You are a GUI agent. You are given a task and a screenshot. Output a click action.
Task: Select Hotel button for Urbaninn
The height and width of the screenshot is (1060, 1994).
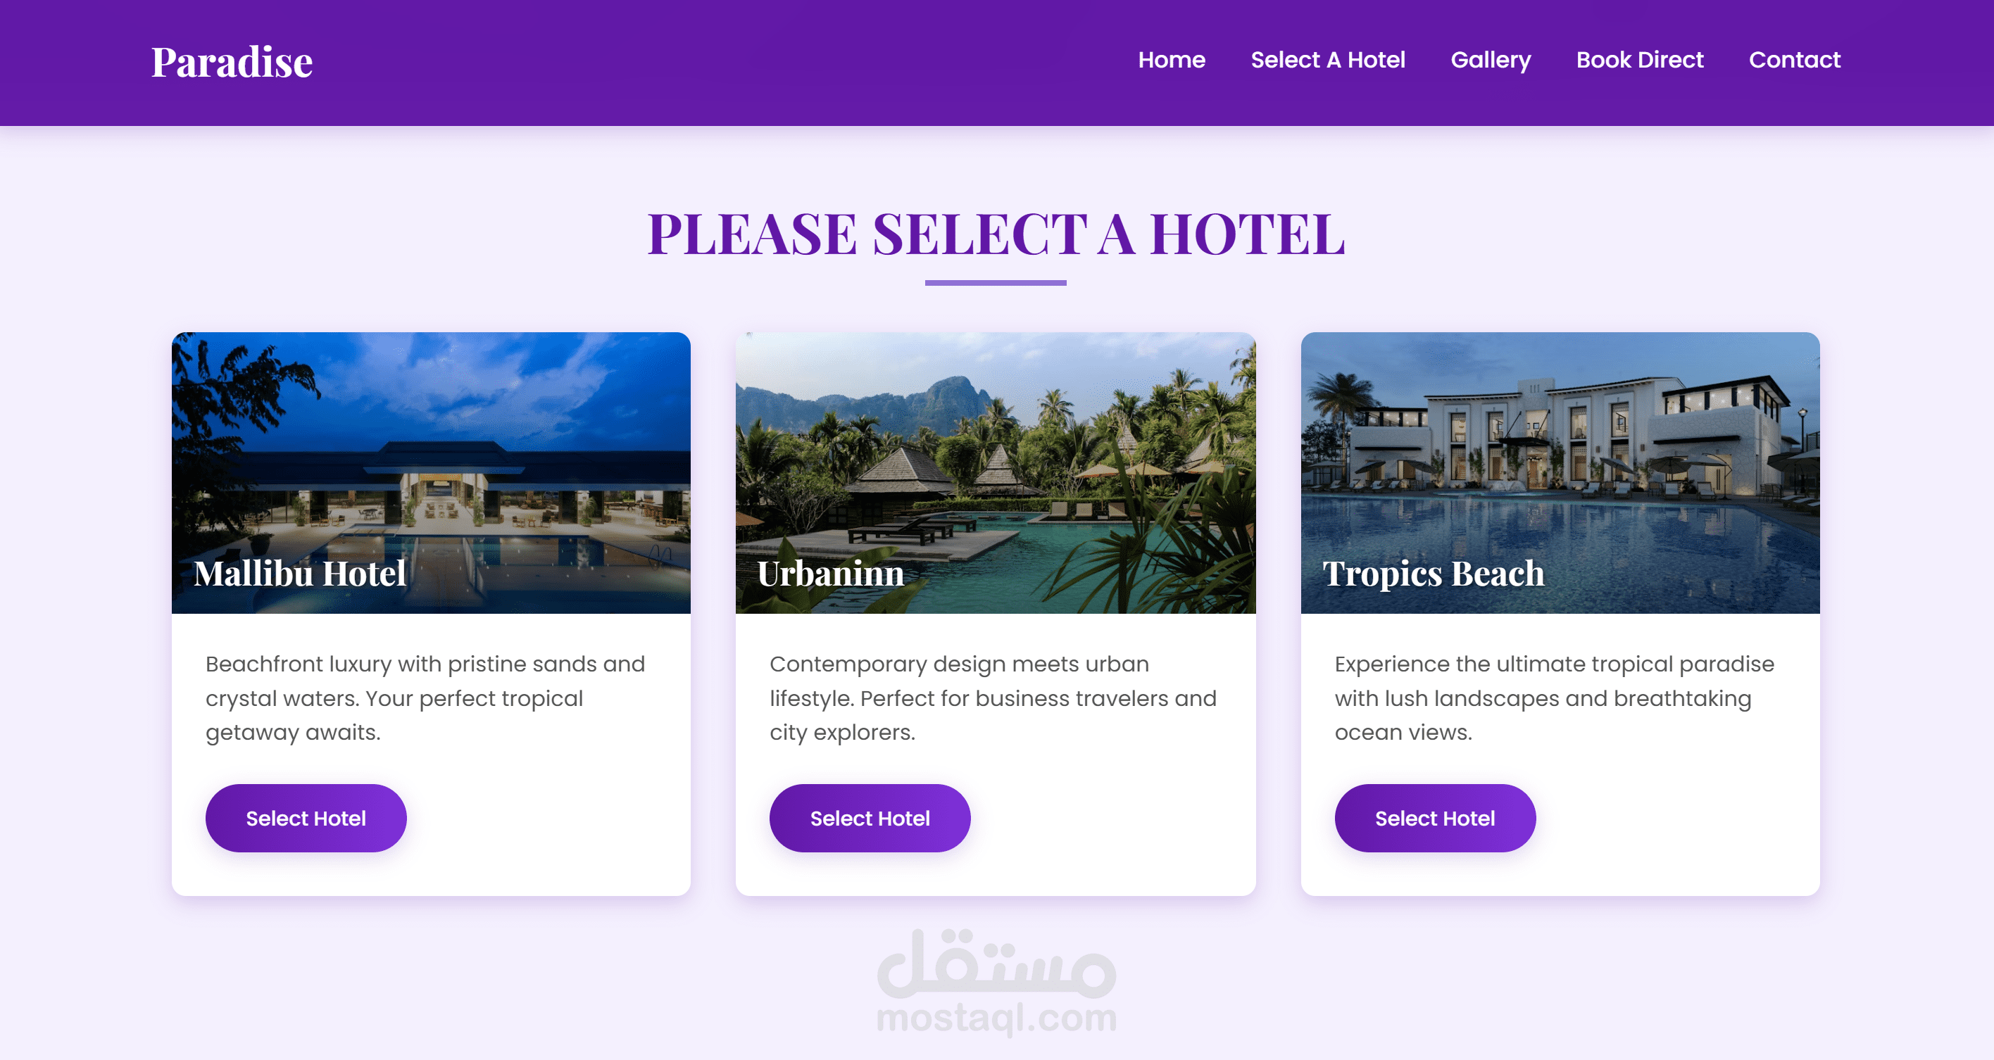pos(870,818)
